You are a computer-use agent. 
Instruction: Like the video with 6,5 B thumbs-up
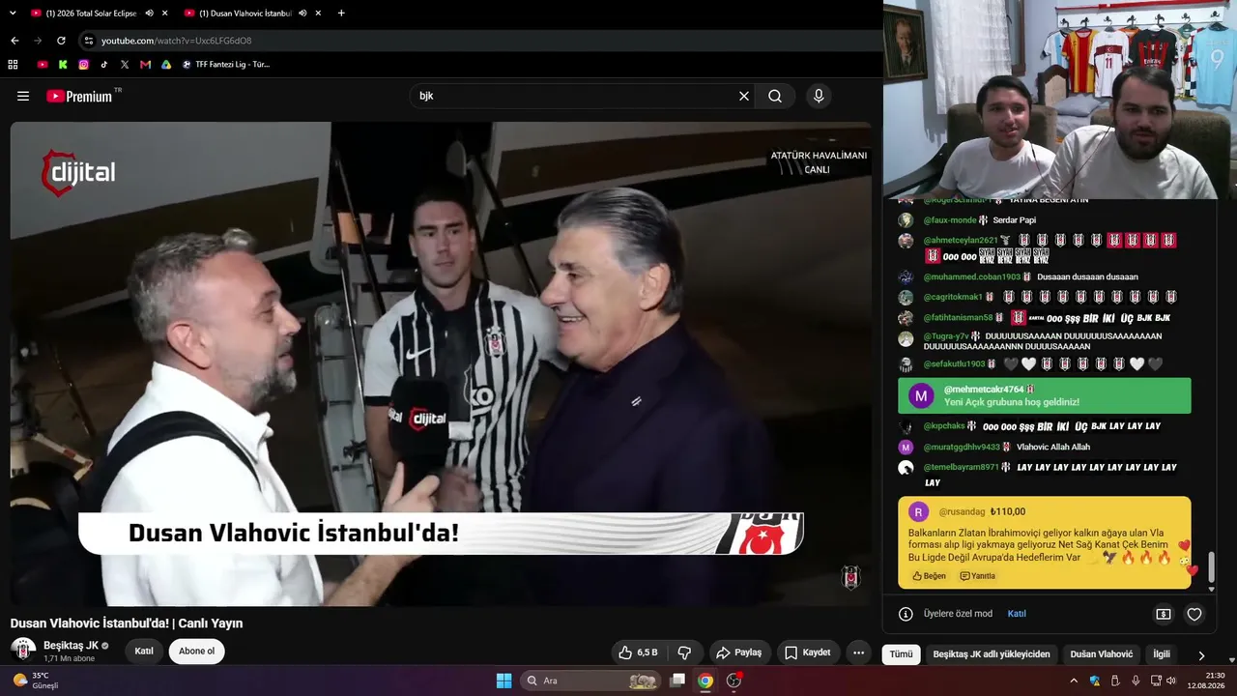coord(638,652)
